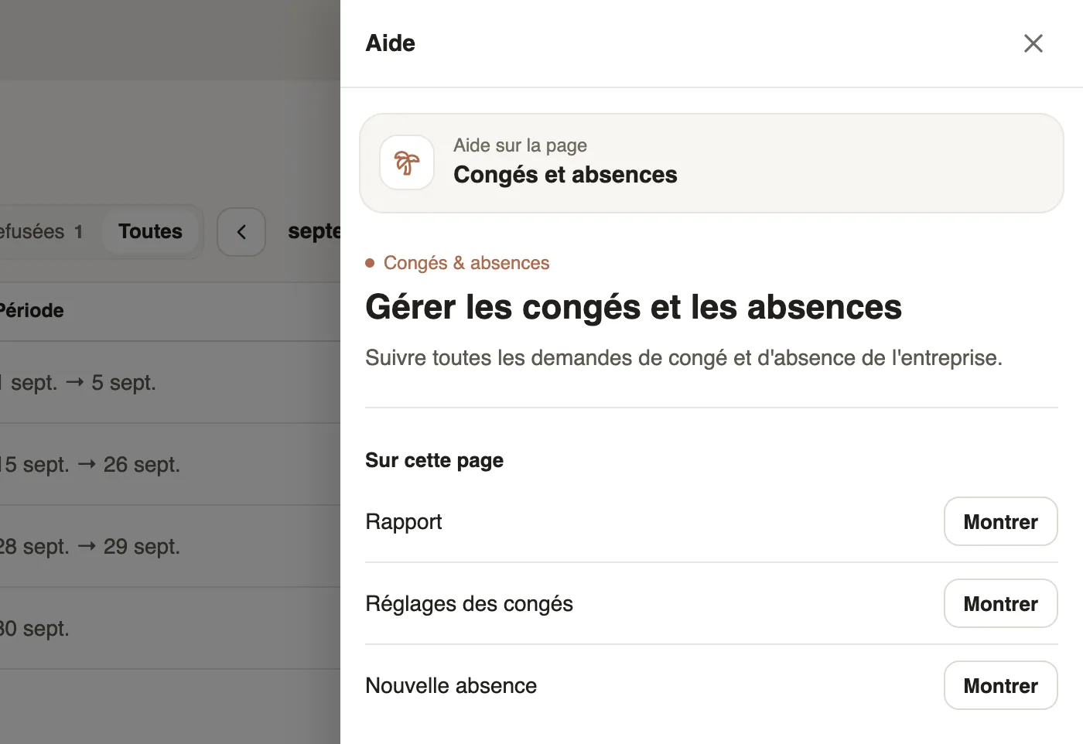Open the Congés & absences category link
Image resolution: width=1083 pixels, height=744 pixels.
click(x=466, y=263)
